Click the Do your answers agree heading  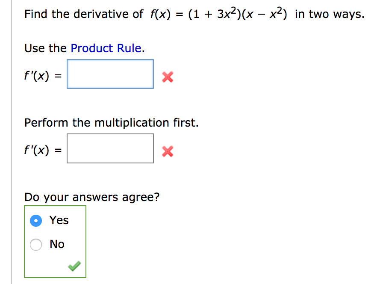[x=92, y=197]
